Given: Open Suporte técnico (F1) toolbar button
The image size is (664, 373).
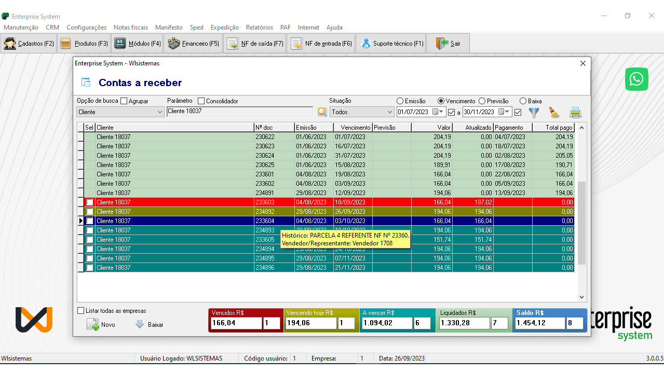Looking at the screenshot, I should click(x=392, y=44).
